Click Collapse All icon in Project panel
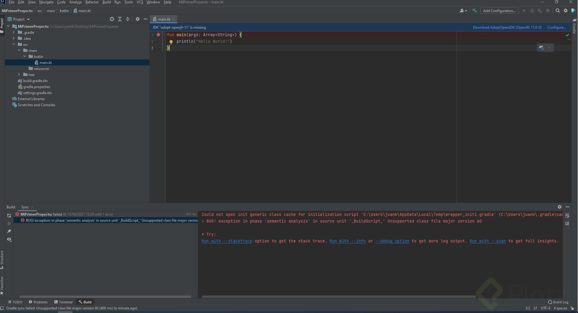Image resolution: width=578 pixels, height=313 pixels. click(x=128, y=19)
